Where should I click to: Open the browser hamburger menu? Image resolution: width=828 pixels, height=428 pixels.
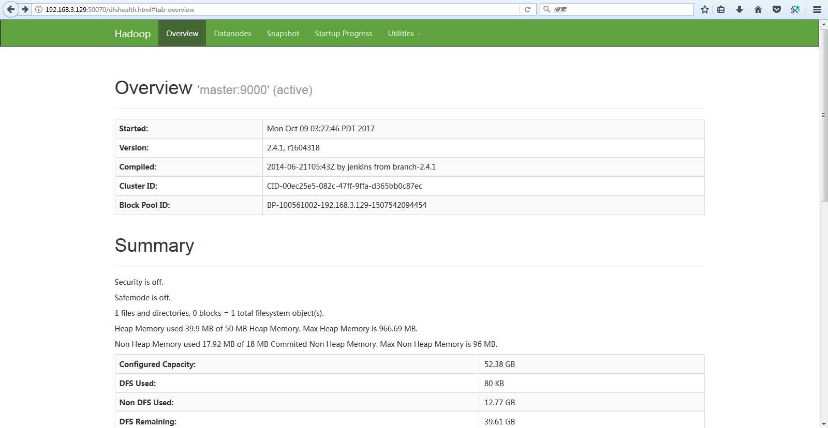pos(817,9)
